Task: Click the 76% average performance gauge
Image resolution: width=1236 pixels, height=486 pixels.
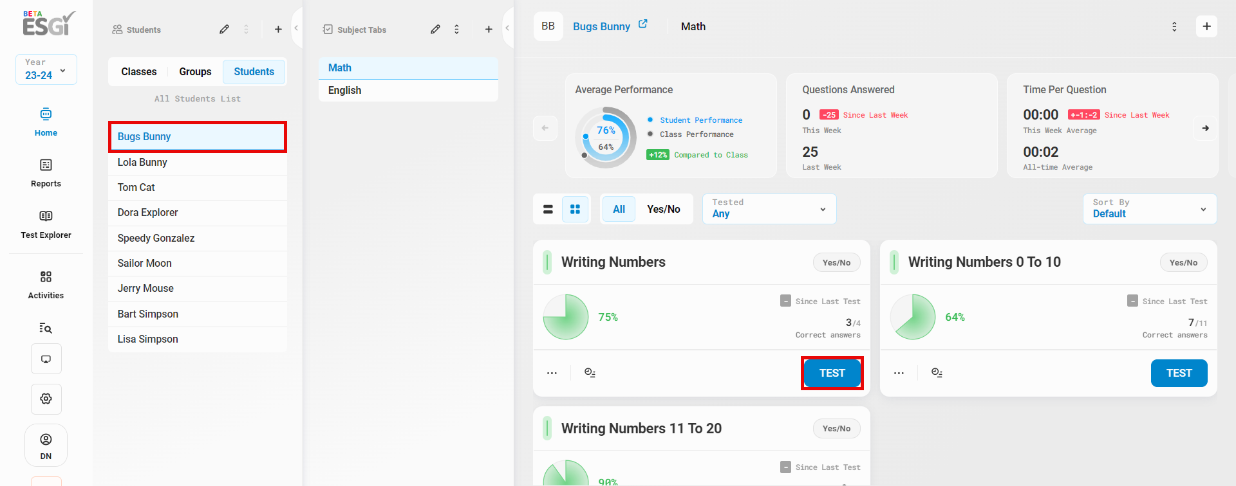Action: coord(605,137)
